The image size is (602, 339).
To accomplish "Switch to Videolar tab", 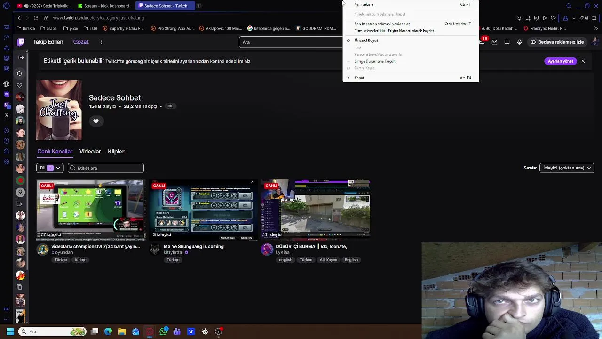I will tap(90, 152).
